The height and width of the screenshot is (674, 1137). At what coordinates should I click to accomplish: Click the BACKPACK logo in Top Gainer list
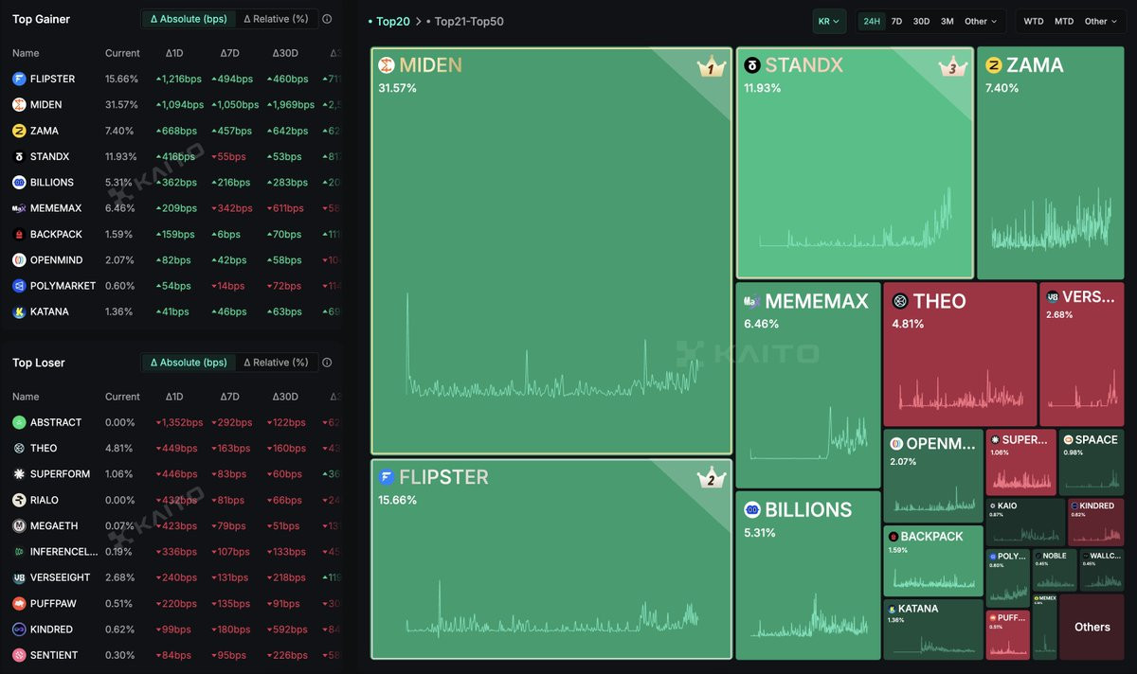(x=19, y=235)
